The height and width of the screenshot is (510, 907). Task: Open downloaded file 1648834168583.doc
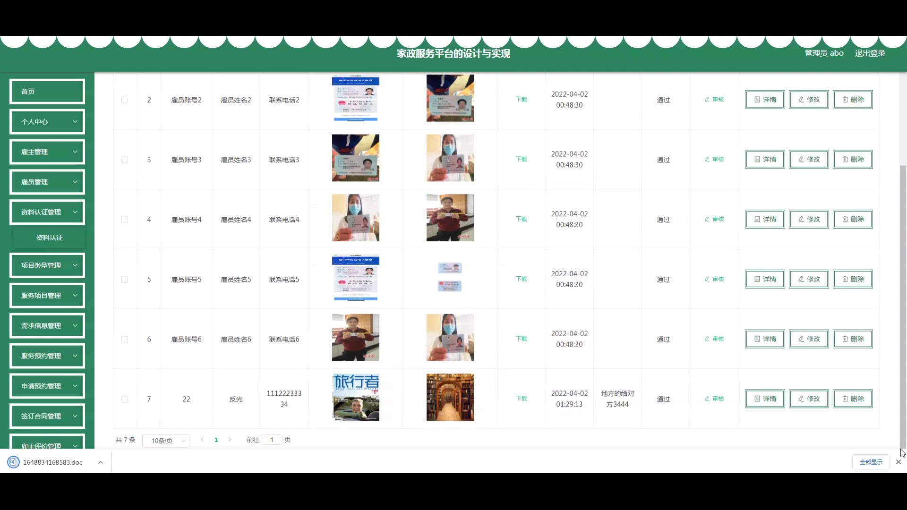pos(46,462)
